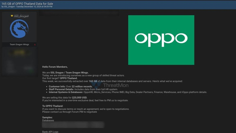The height and width of the screenshot is (133, 236).
Task: Click the To OPPO Thailand heading
Action: click(x=53, y=106)
